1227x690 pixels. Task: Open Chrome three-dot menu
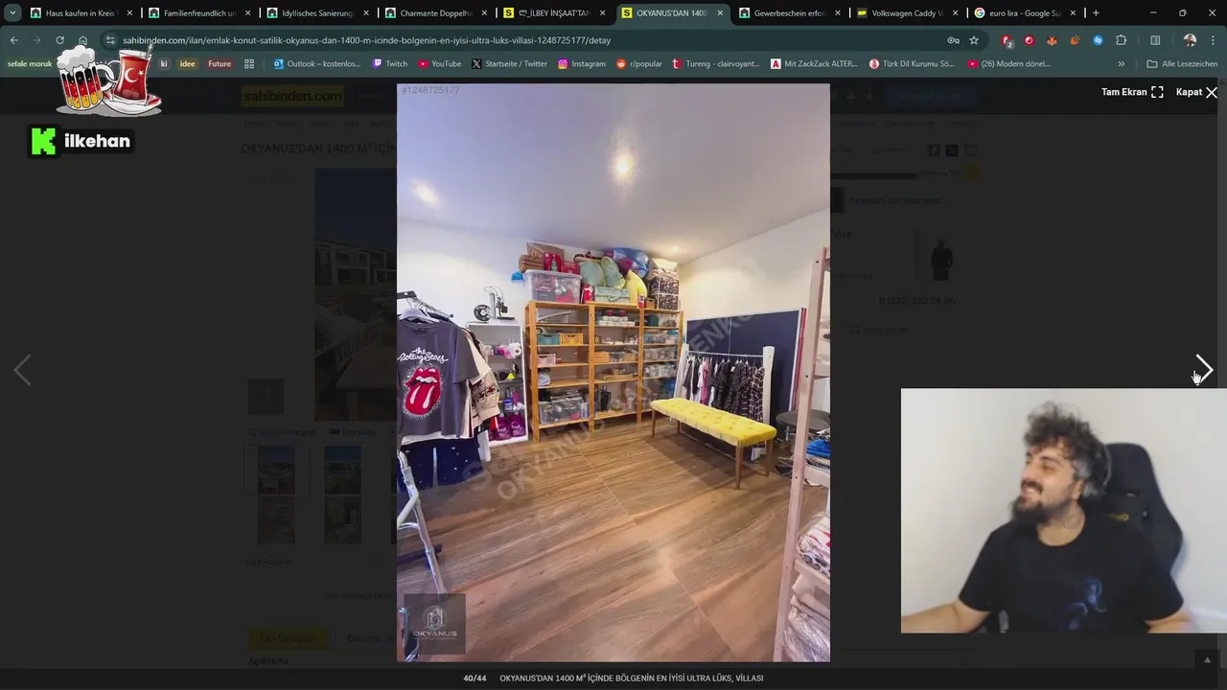click(x=1214, y=40)
